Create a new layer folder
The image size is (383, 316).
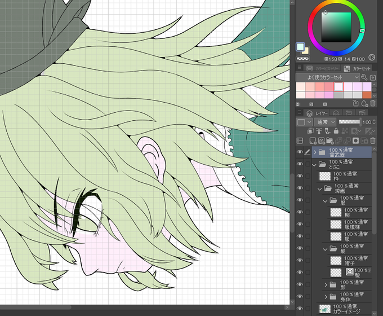point(329,141)
